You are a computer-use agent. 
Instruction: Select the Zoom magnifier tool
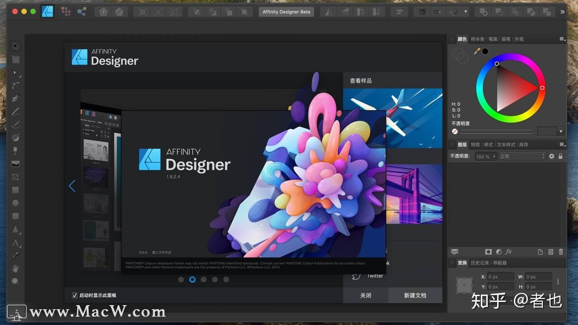16,282
